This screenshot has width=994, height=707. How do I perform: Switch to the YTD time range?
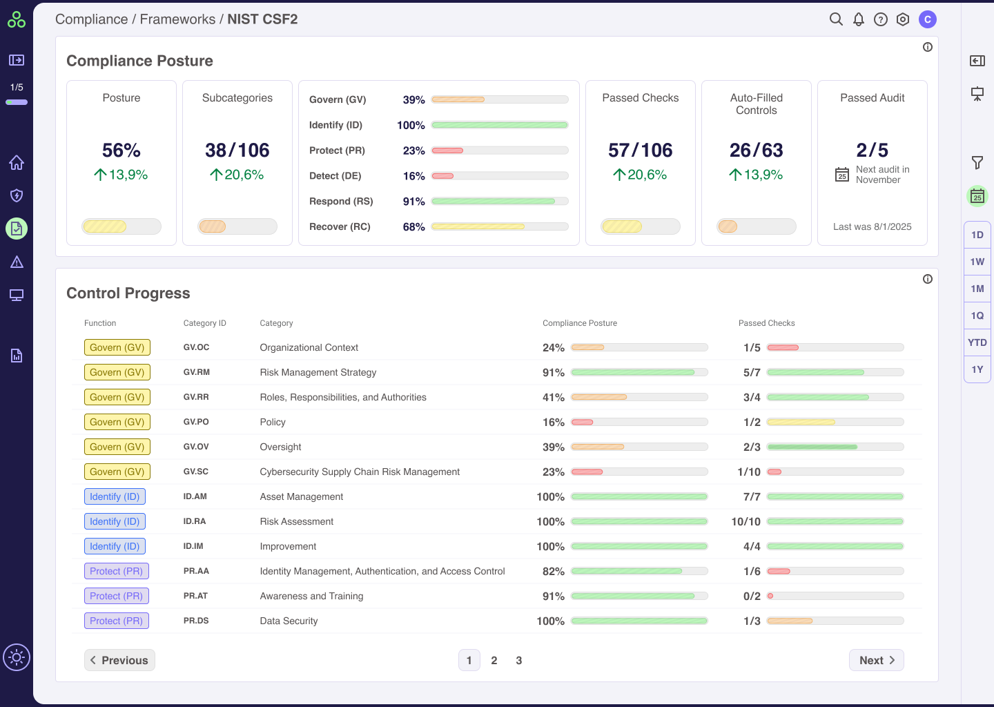[x=977, y=342]
